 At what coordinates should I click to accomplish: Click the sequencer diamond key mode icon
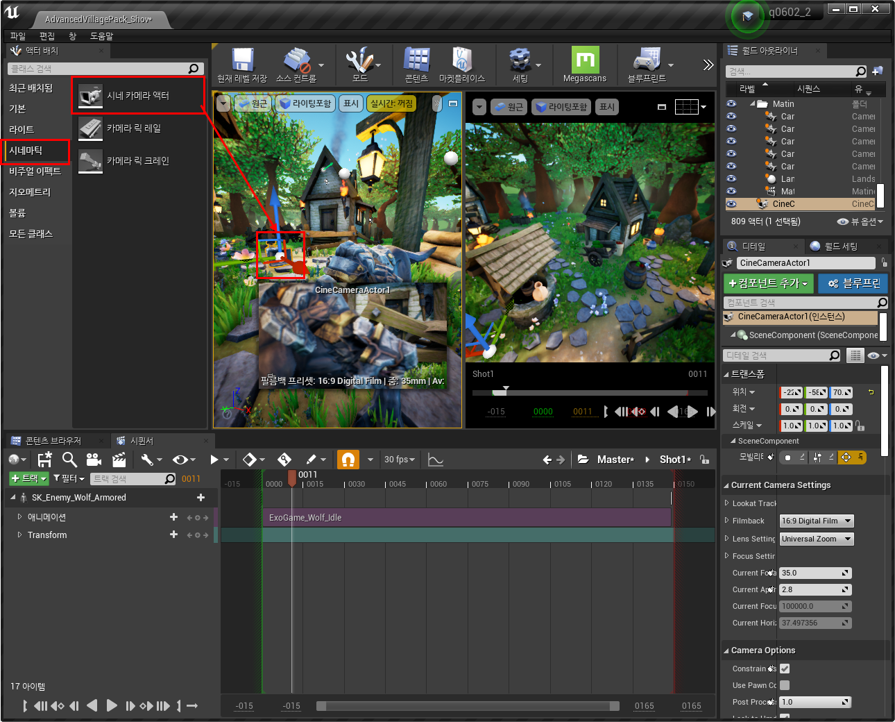coord(253,459)
